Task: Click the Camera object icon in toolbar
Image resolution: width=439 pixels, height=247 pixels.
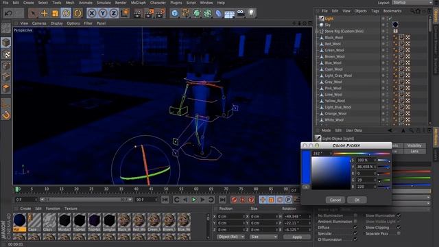Action: coord(241,13)
